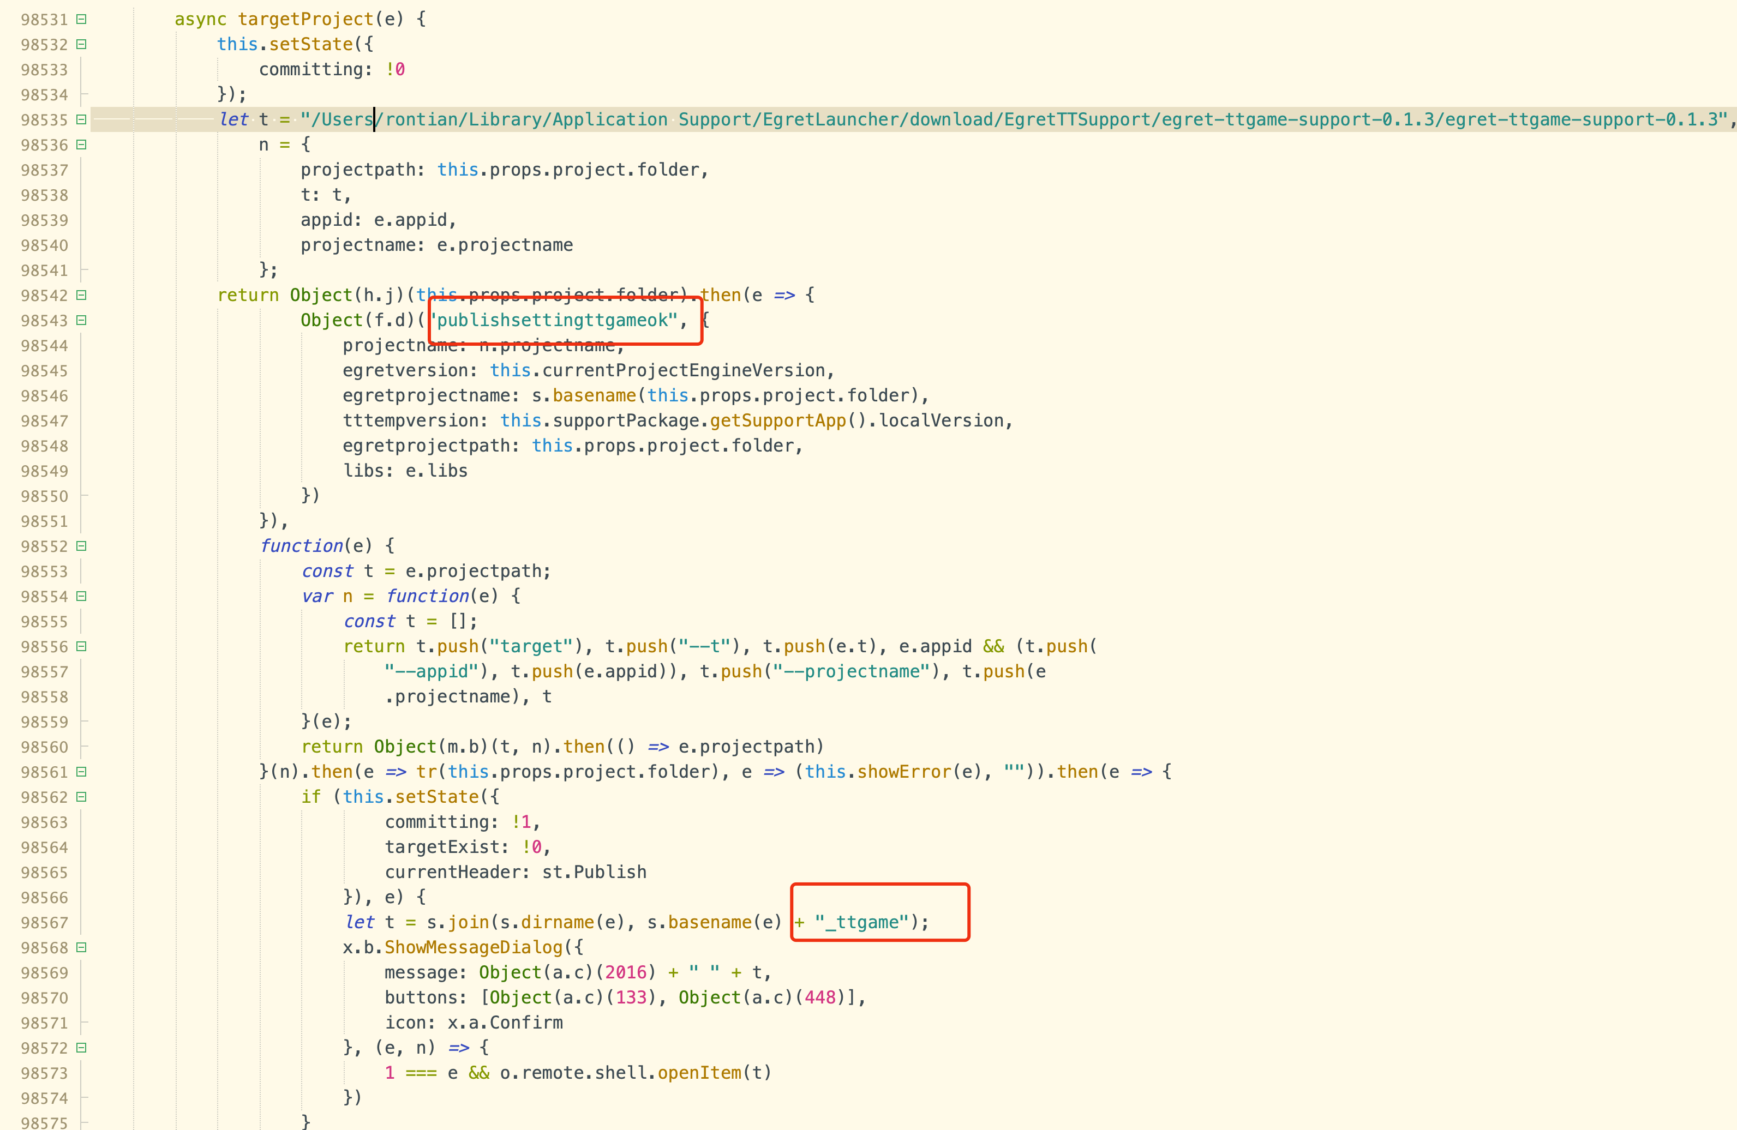Screen dimensions: 1737x1130
Task: Click e.projectname value on line 98540
Action: pyautogui.click(x=505, y=245)
